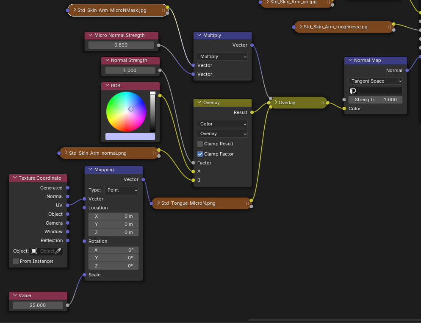Click the horizontal scrollbar at the bottom
The height and width of the screenshot is (323, 421).
pos(335,320)
